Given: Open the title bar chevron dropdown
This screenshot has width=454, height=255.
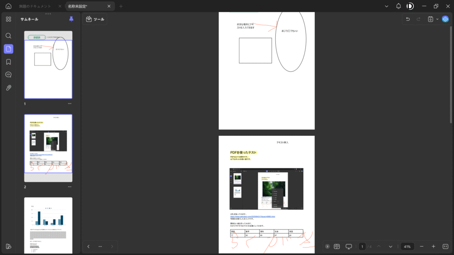Looking at the screenshot, I should point(387,6).
